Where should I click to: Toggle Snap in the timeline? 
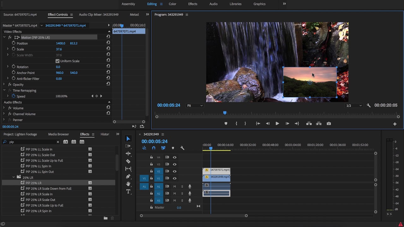pyautogui.click(x=154, y=148)
